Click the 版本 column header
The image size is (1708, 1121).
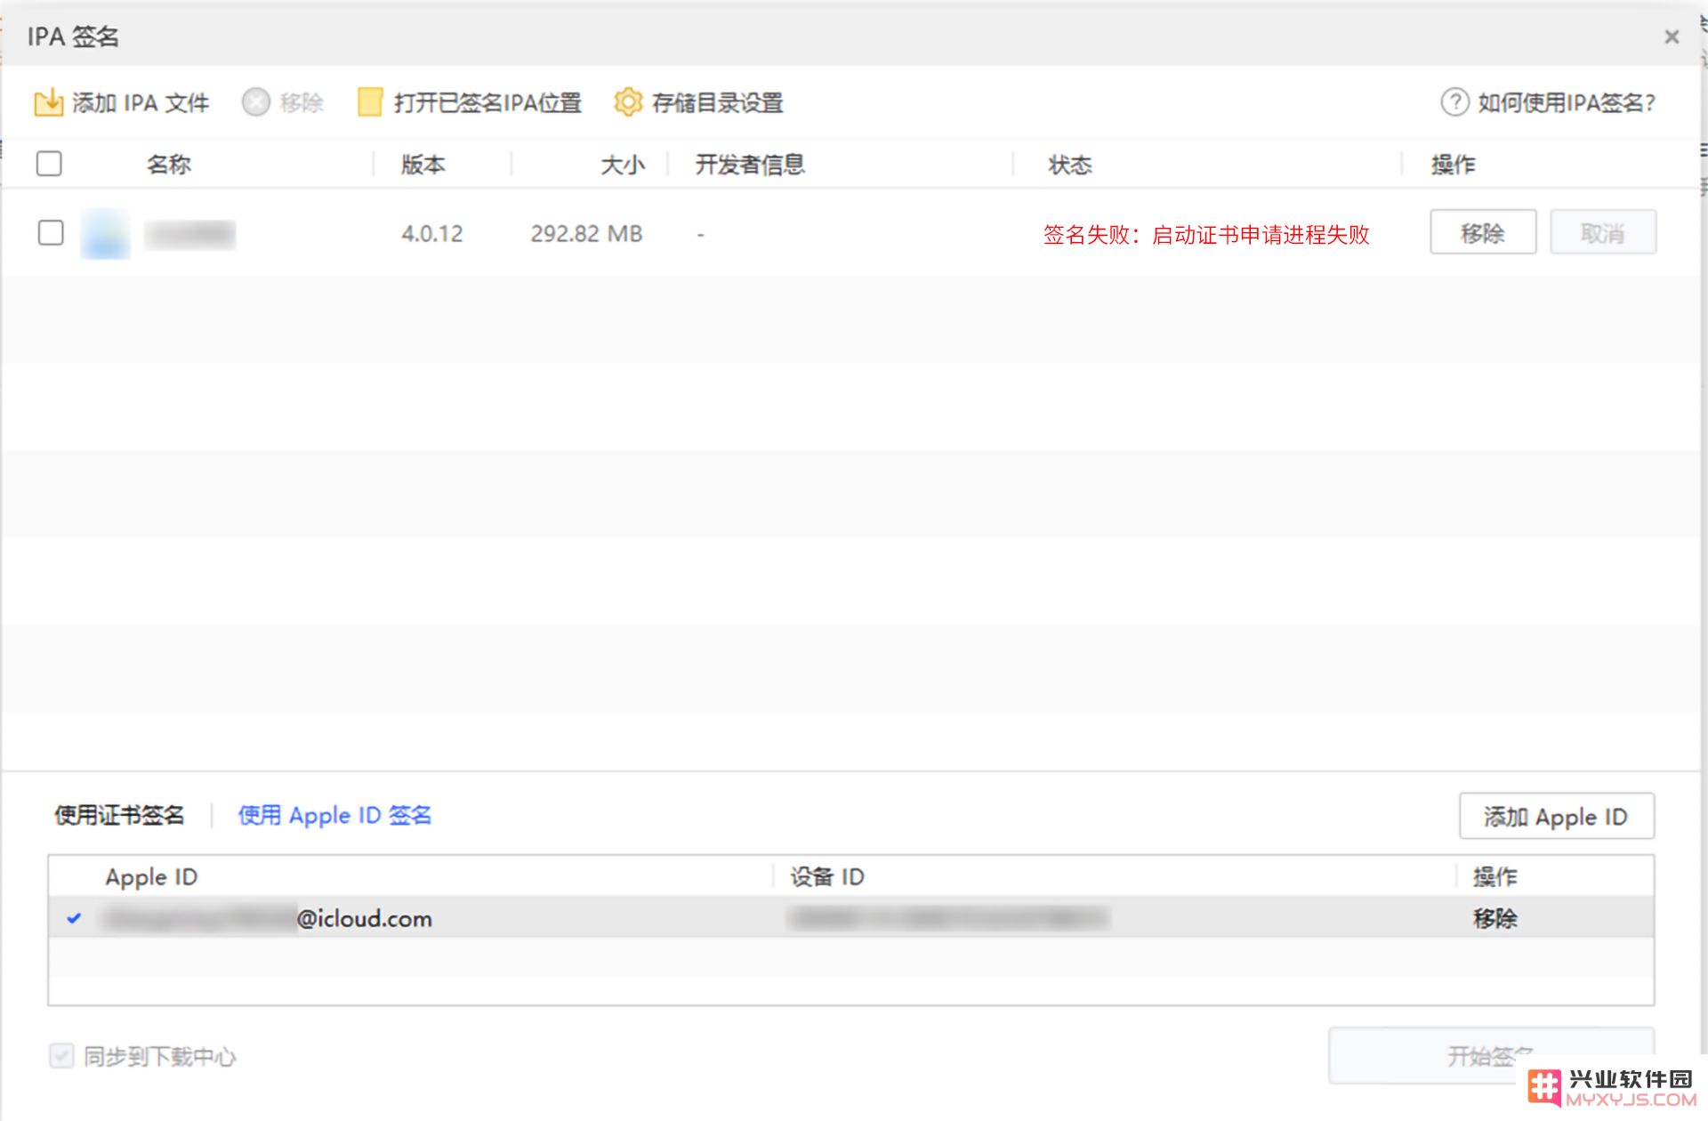423,165
